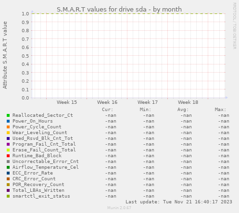Click the smartctl_exit_status legend label
The height and width of the screenshot is (213, 239).
pos(41,196)
